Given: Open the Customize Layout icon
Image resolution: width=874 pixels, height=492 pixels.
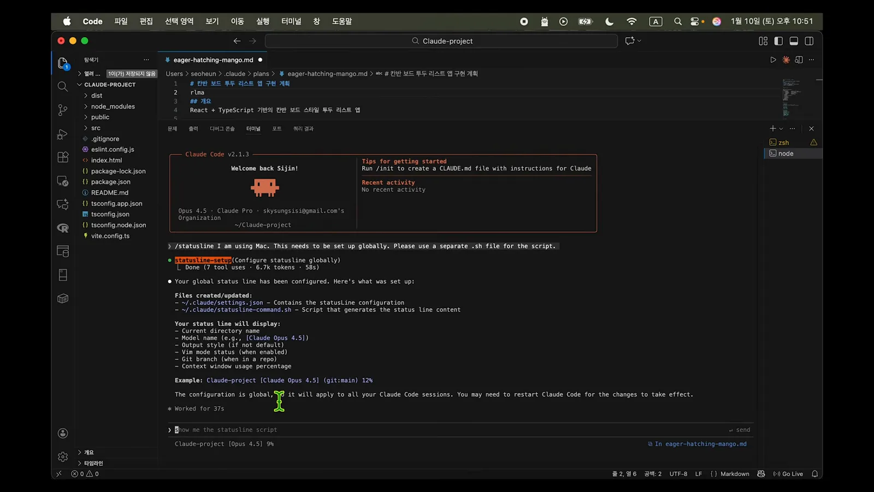Looking at the screenshot, I should pos(763,41).
